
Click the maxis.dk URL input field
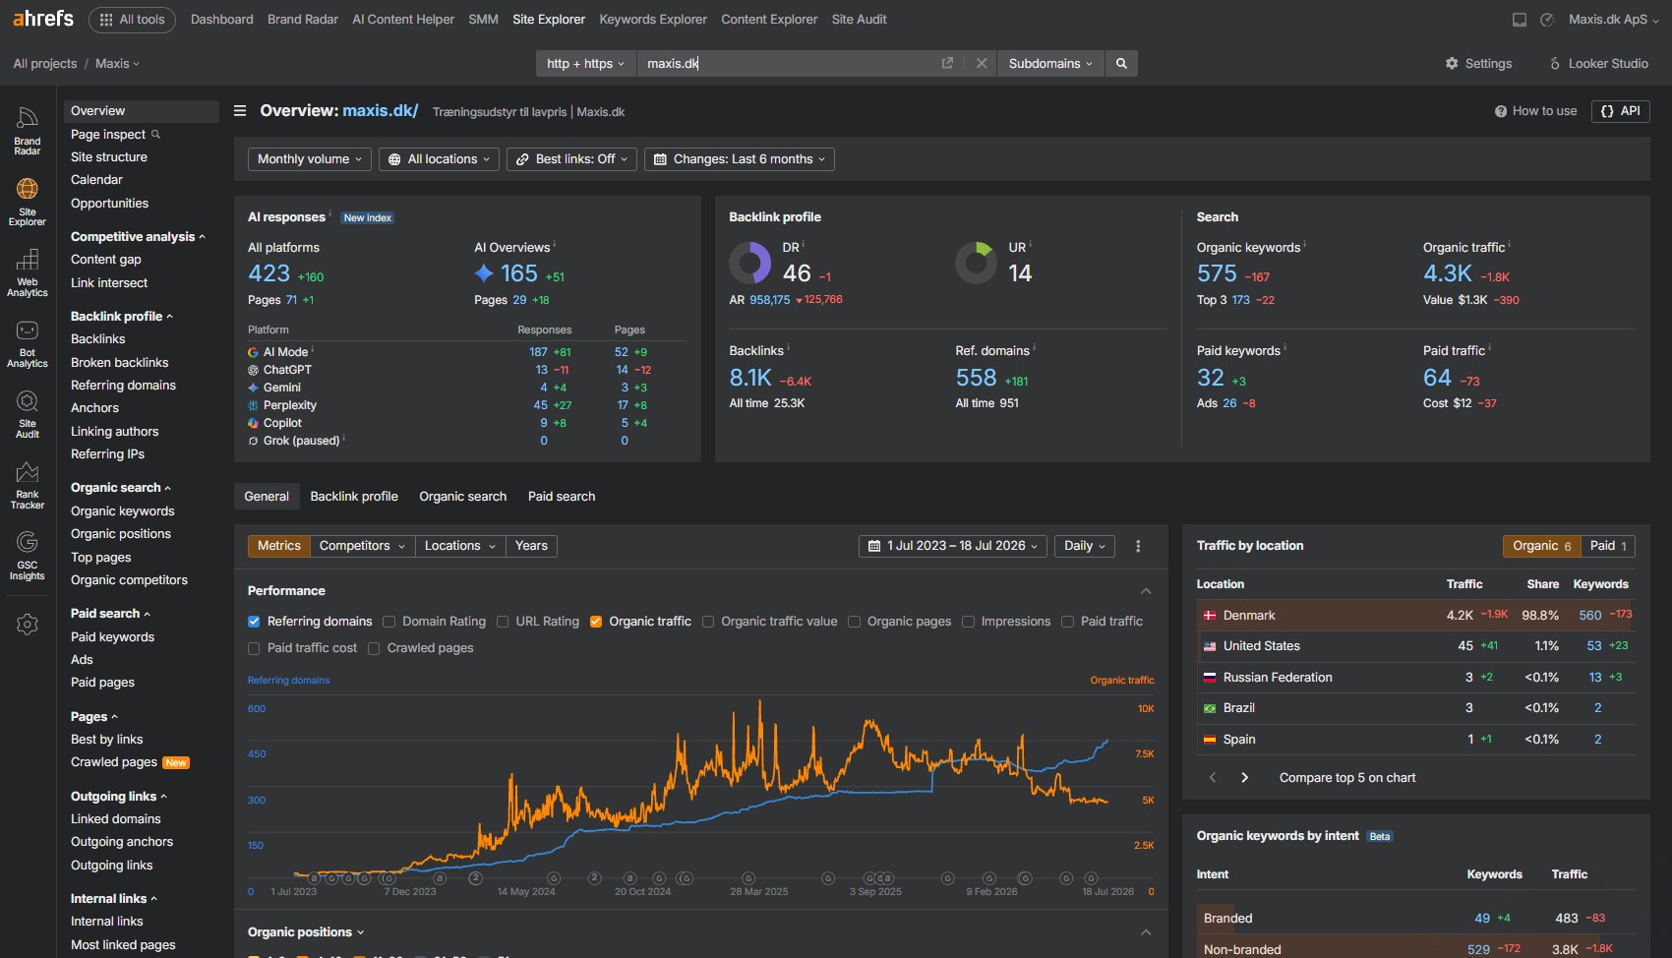[x=787, y=63]
